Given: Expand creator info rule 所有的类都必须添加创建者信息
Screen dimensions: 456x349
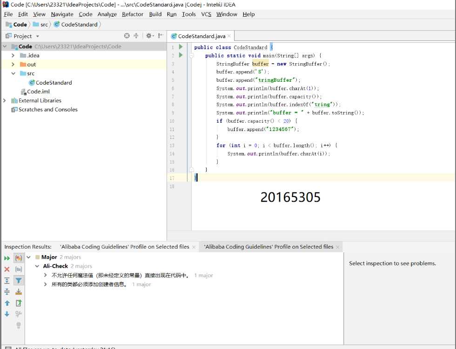Looking at the screenshot, I should 46,284.
